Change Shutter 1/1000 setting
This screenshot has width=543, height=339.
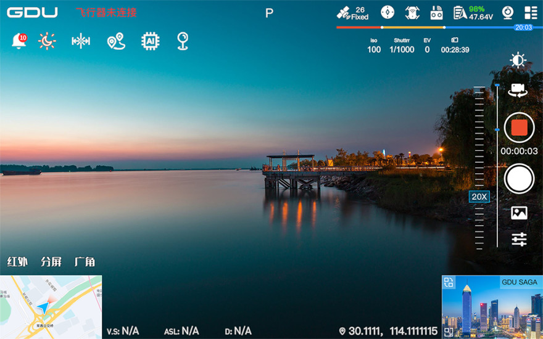[402, 46]
